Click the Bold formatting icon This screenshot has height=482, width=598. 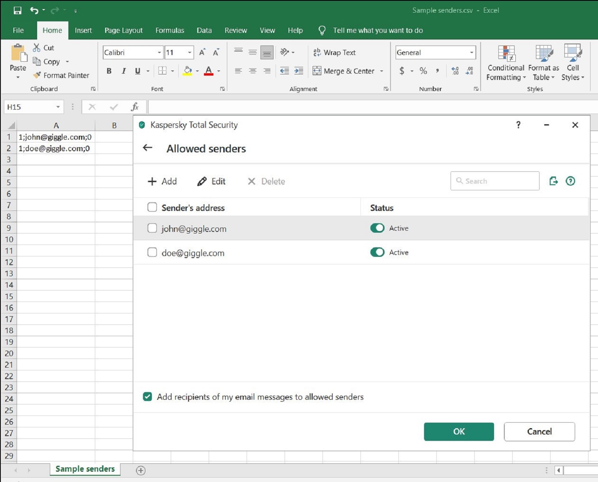[x=109, y=71]
